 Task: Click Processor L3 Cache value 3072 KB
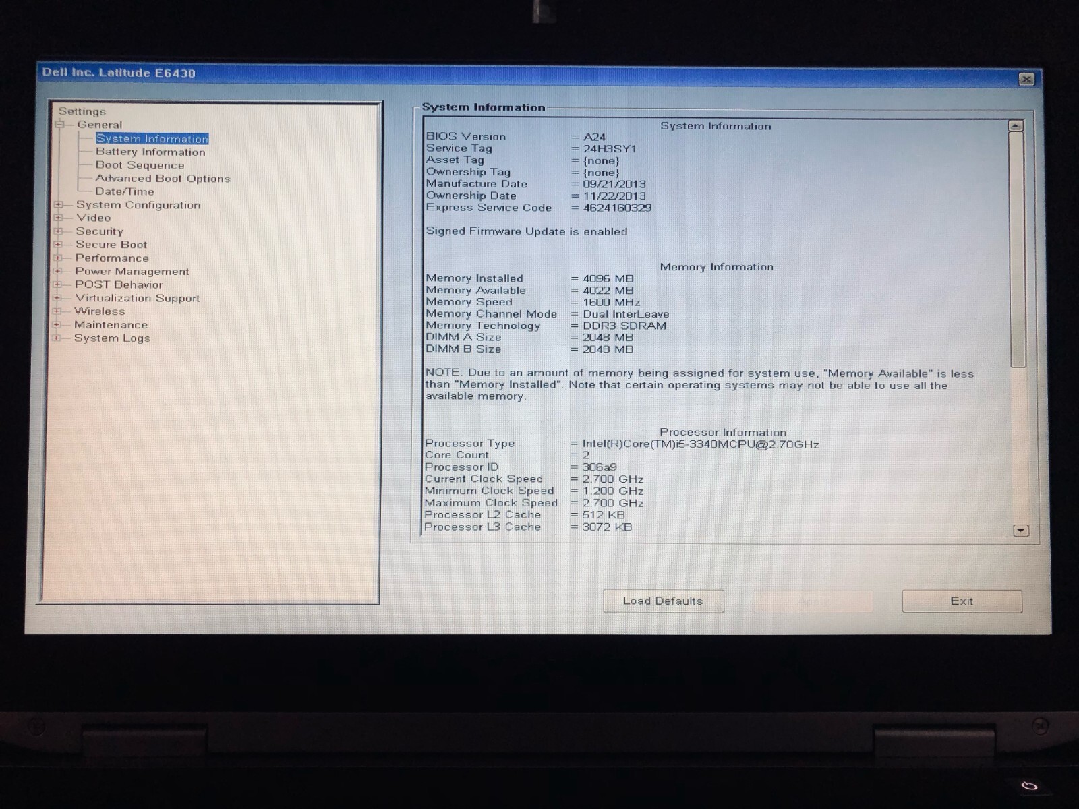point(607,527)
